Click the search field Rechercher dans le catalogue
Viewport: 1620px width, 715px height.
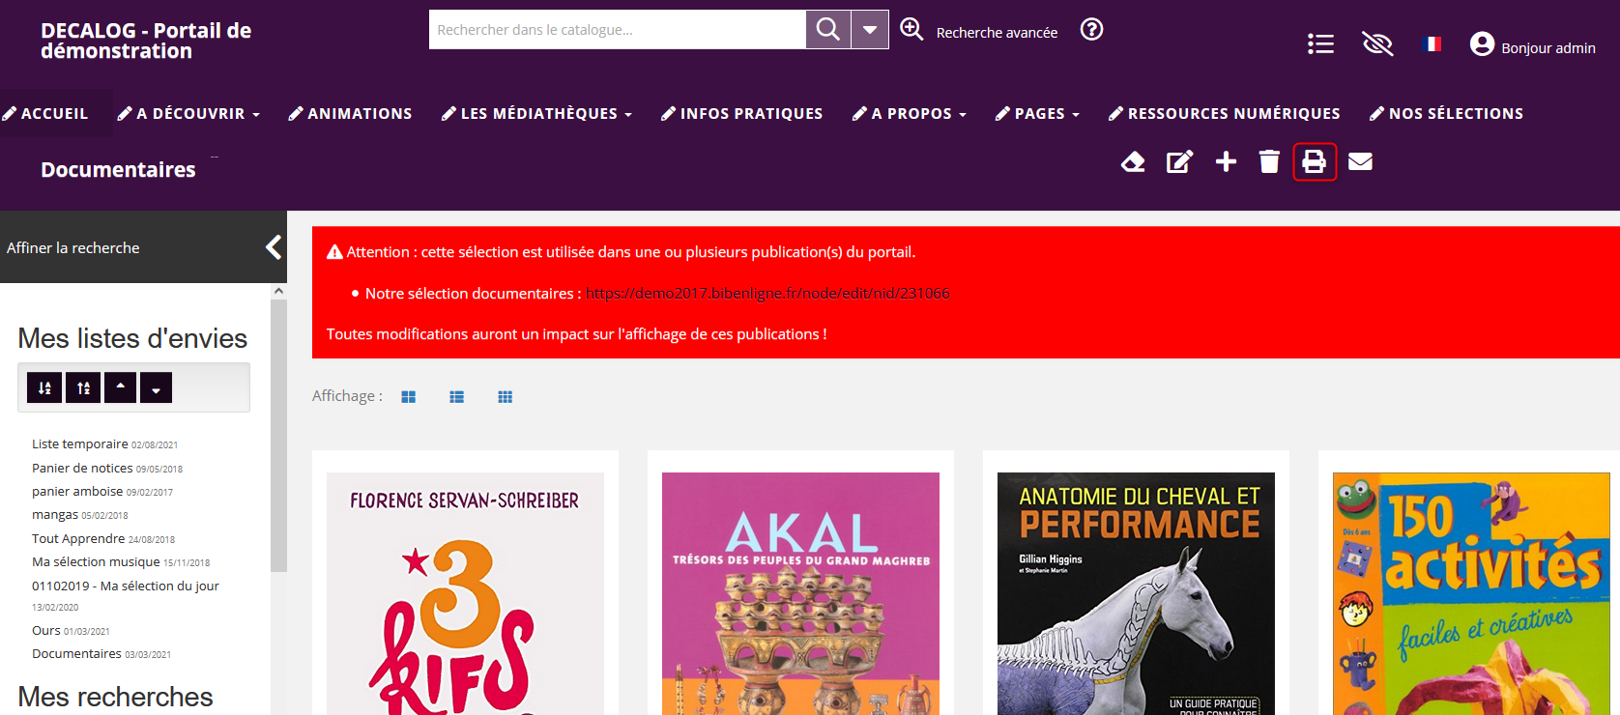click(x=618, y=30)
